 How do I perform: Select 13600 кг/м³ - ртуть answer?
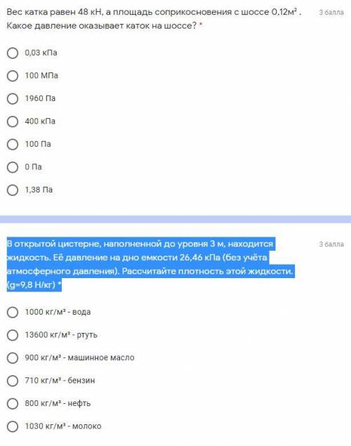(13, 335)
